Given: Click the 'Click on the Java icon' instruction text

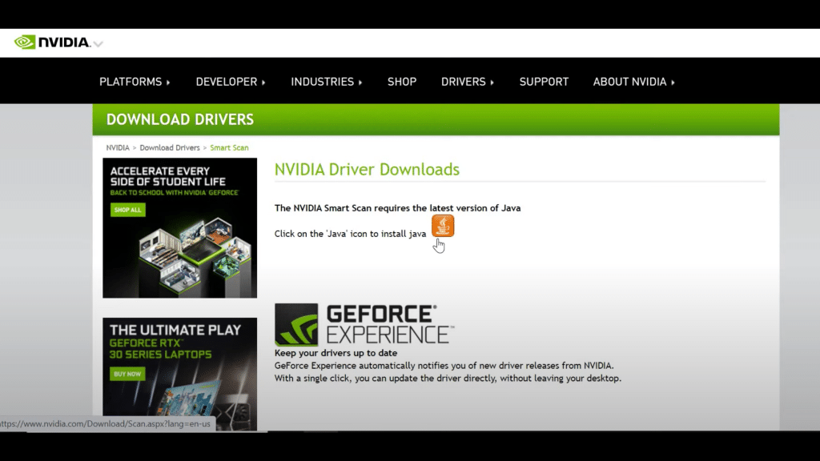Looking at the screenshot, I should [351, 234].
